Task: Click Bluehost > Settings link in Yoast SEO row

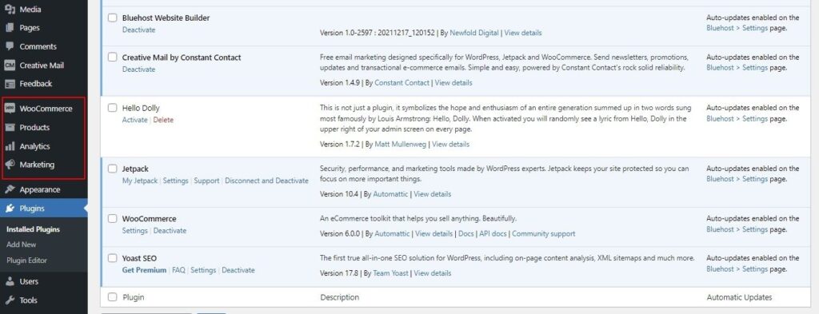Action: [737, 269]
